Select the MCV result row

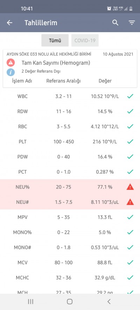(x=70, y=263)
